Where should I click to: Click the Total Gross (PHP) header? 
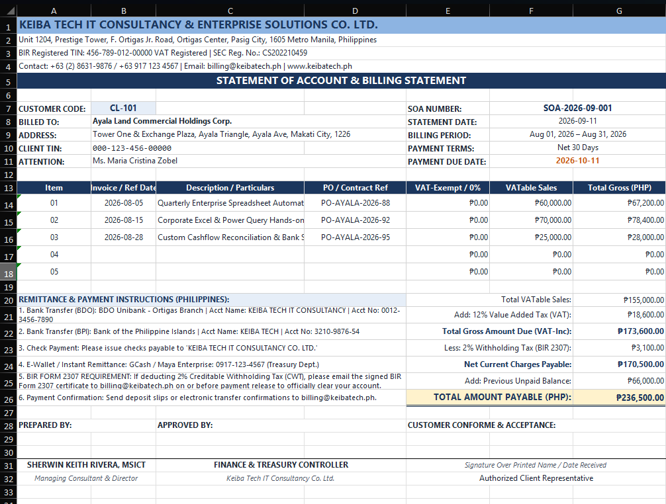tap(619, 188)
